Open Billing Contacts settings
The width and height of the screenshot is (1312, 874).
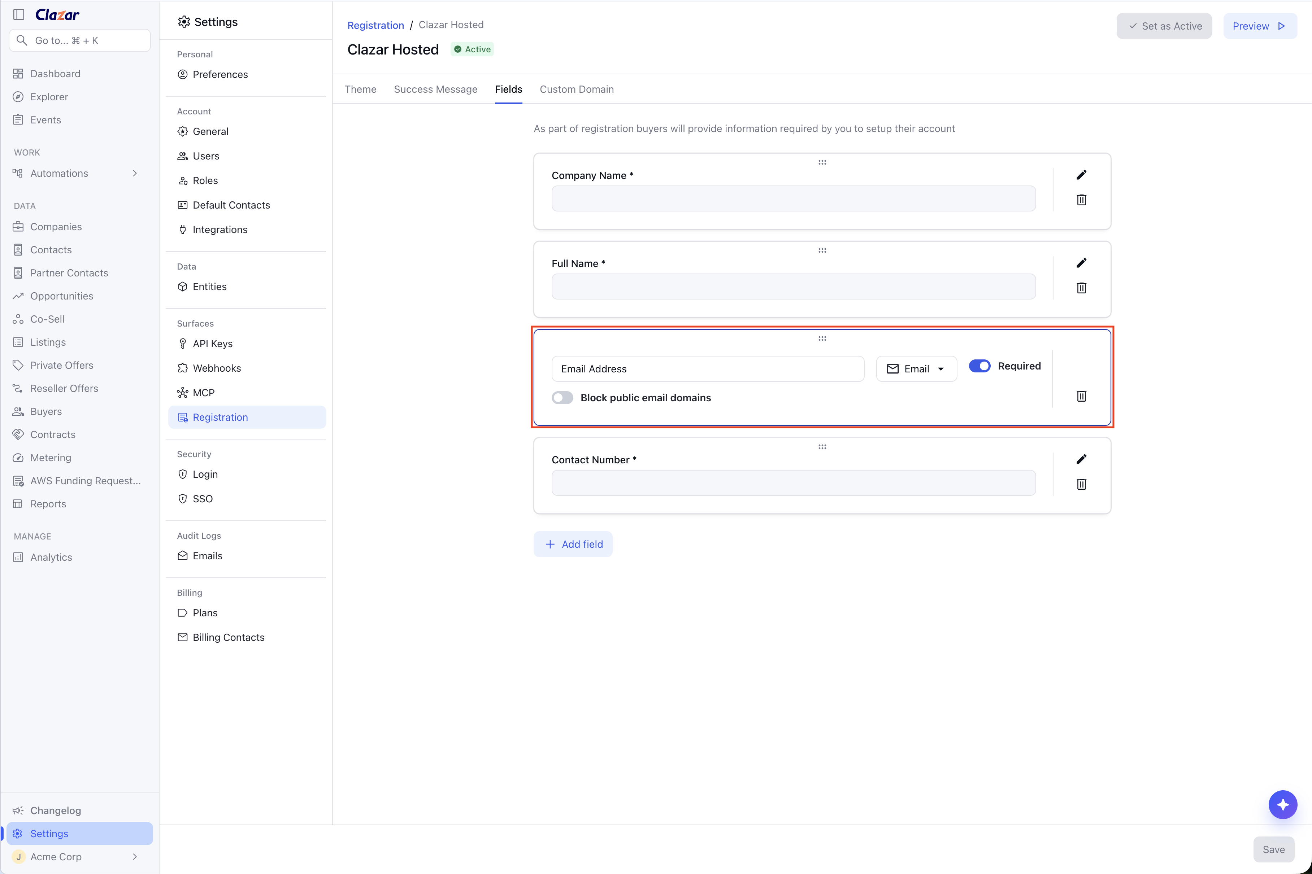[x=247, y=637]
